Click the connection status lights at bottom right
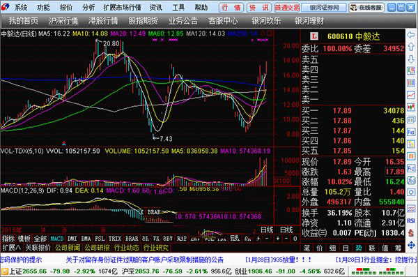418x277 pixels. (376, 271)
